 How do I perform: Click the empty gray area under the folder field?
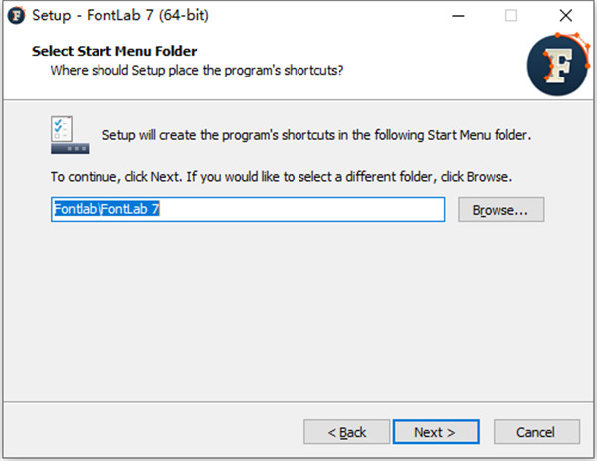298,308
